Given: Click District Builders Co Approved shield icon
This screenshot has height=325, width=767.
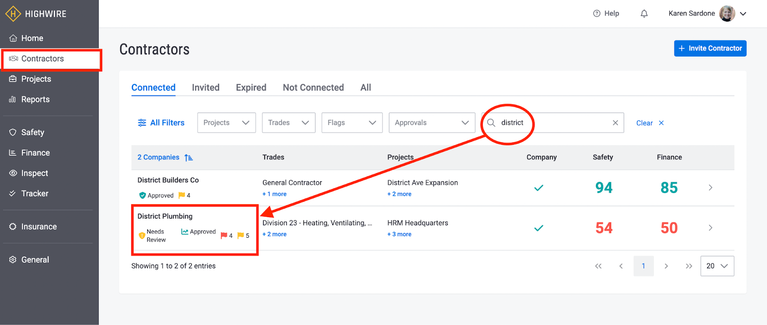Looking at the screenshot, I should [x=142, y=195].
